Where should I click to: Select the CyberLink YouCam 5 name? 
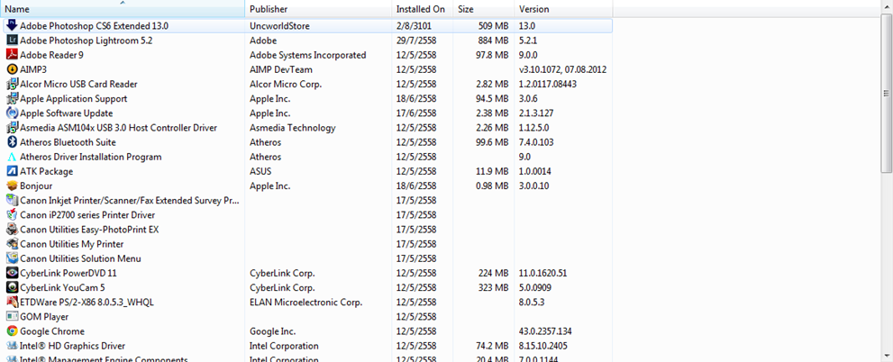(x=63, y=288)
